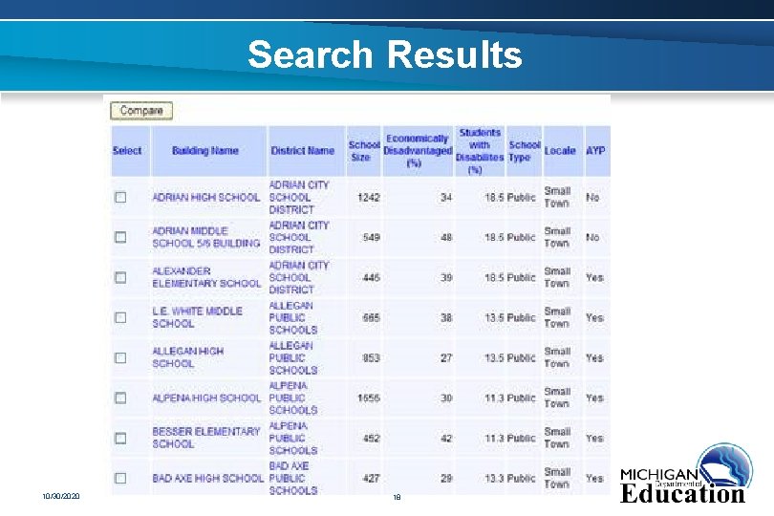Click school size value 549

(x=371, y=238)
